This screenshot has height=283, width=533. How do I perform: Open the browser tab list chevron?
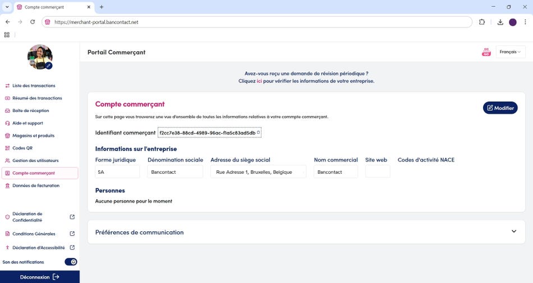coord(7,7)
